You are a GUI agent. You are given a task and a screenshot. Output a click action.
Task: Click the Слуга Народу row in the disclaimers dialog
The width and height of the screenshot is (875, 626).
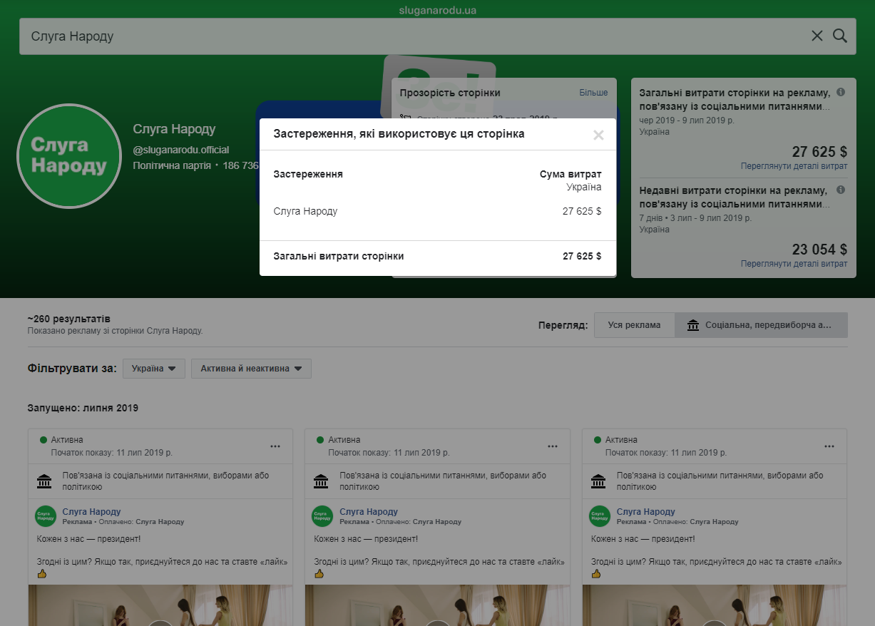point(437,211)
